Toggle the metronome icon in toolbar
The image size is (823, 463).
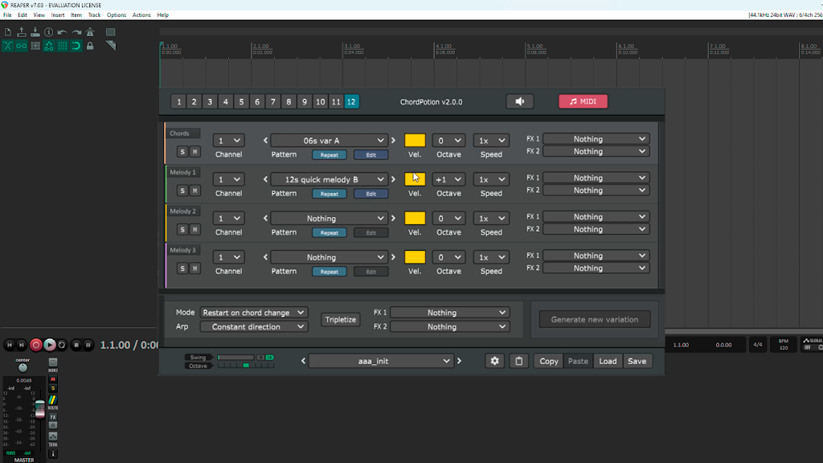[x=90, y=32]
